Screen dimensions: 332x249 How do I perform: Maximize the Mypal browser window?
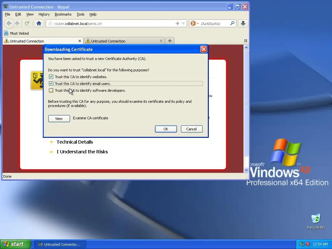tap(237, 7)
